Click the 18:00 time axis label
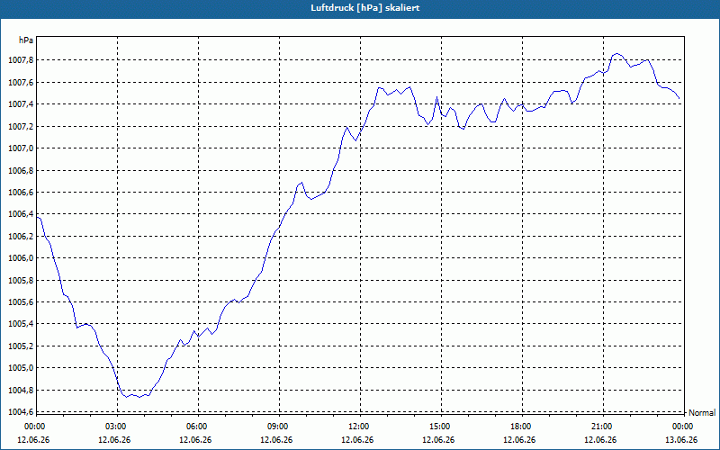720x450 pixels. pyautogui.click(x=521, y=427)
